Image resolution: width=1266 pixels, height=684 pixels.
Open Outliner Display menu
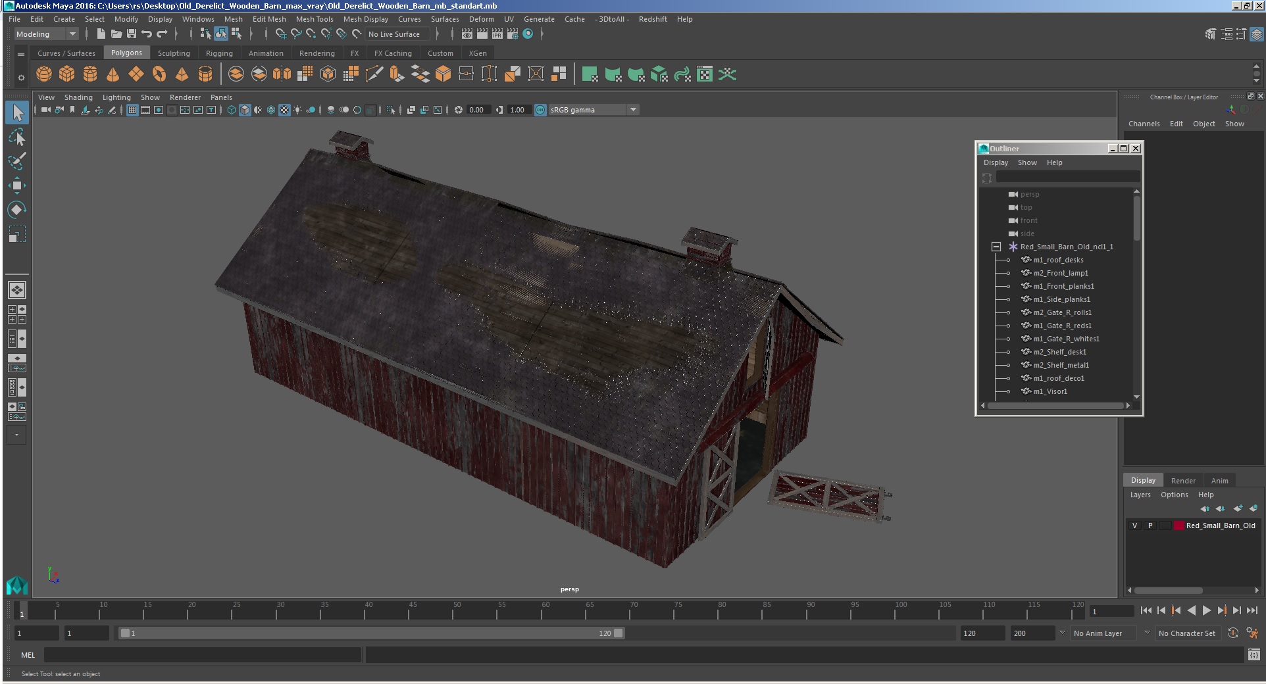(996, 162)
